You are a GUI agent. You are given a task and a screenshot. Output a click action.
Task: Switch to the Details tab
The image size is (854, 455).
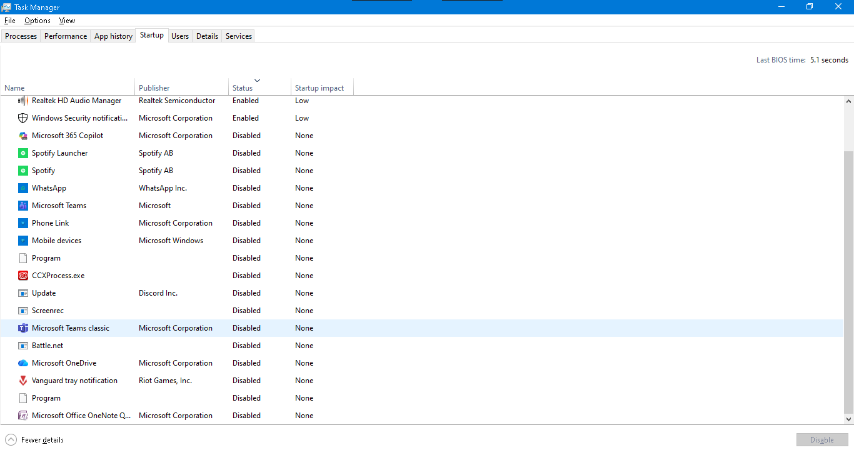pyautogui.click(x=207, y=36)
